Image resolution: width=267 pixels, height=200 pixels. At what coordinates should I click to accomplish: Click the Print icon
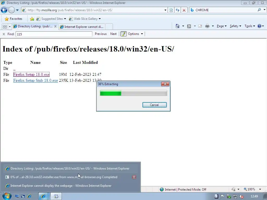click(x=207, y=26)
